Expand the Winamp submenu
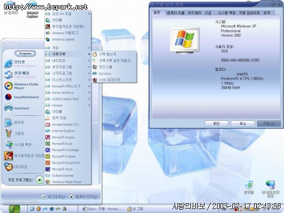The image size is (284, 213). (x=68, y=105)
